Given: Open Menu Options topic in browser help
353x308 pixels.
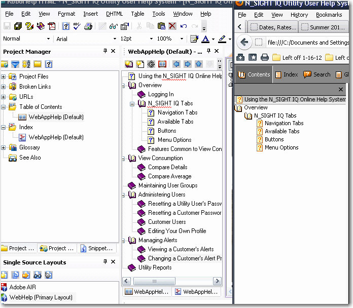Looking at the screenshot, I should (x=281, y=147).
